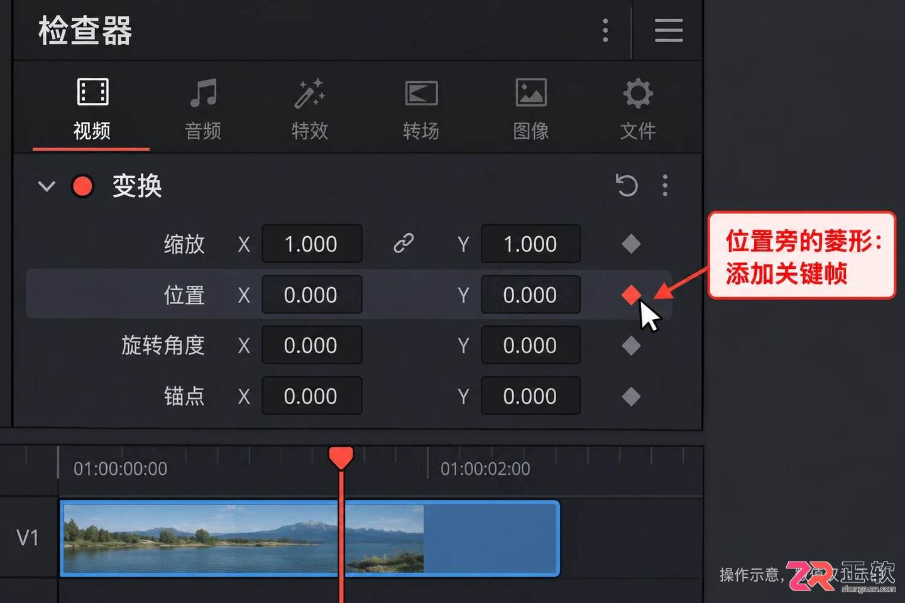Open the 图像 (Image) tab
905x603 pixels.
(x=531, y=110)
